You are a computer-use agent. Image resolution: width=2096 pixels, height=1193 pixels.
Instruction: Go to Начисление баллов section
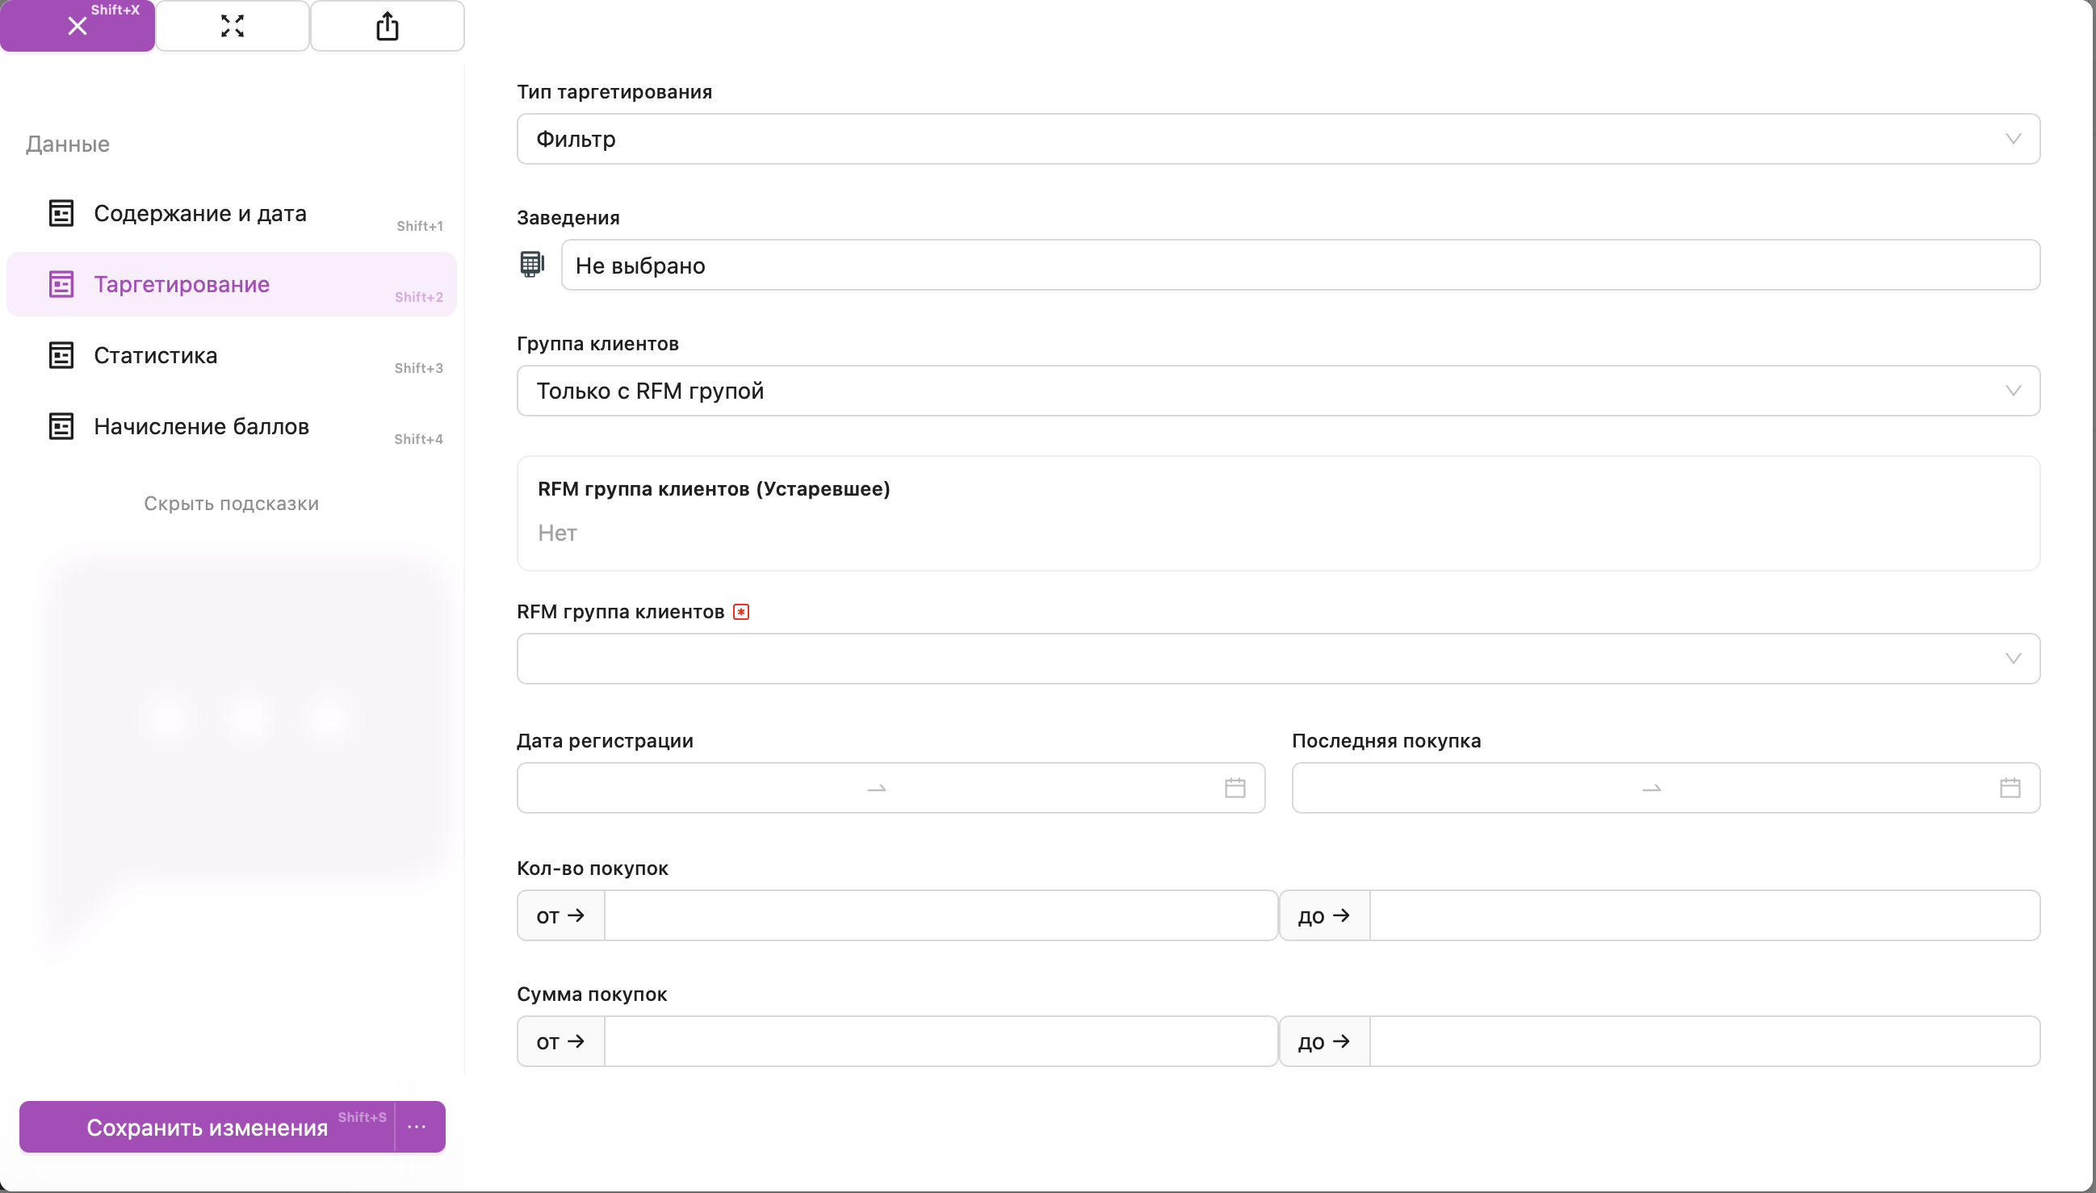[202, 426]
